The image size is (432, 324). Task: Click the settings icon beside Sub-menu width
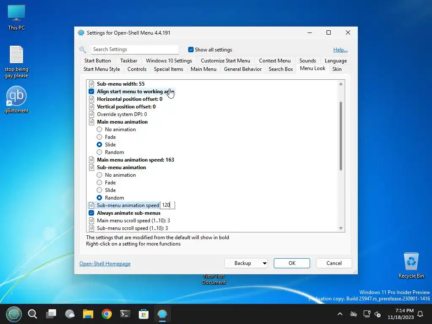[x=92, y=84]
